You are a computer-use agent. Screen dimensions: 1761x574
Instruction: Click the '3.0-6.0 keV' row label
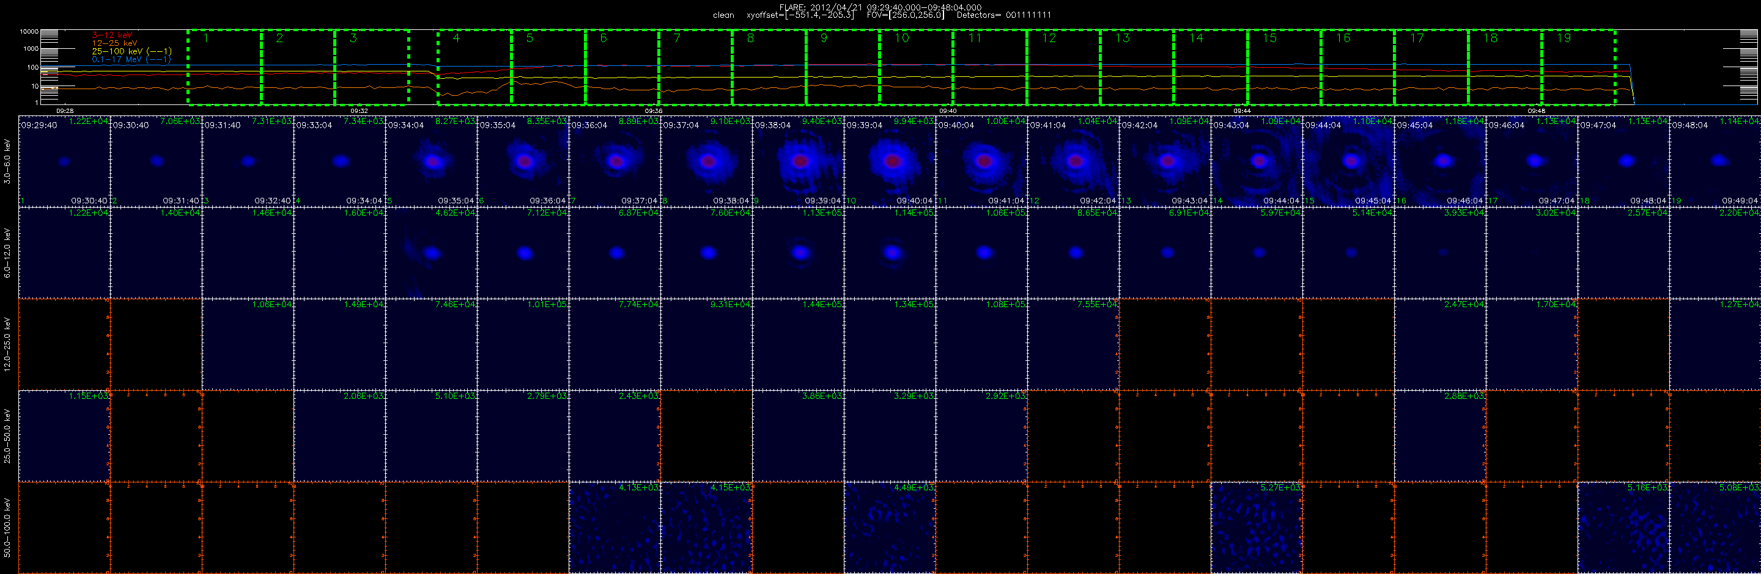[x=7, y=162]
